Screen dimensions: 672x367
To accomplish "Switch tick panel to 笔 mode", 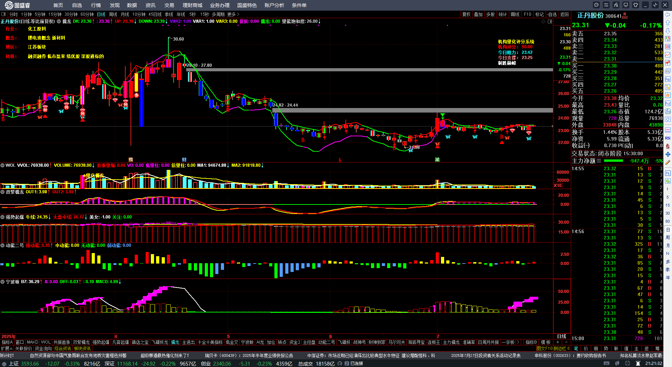I will point(576,348).
